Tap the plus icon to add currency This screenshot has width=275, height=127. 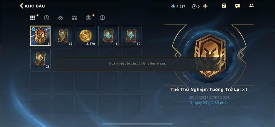(205, 6)
